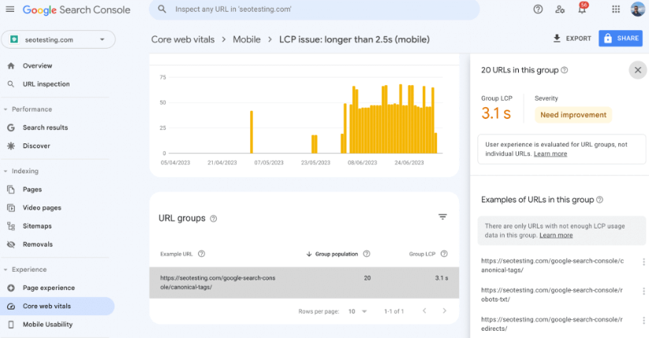The height and width of the screenshot is (338, 649).
Task: Collapse the Indexing section
Action: (x=6, y=171)
